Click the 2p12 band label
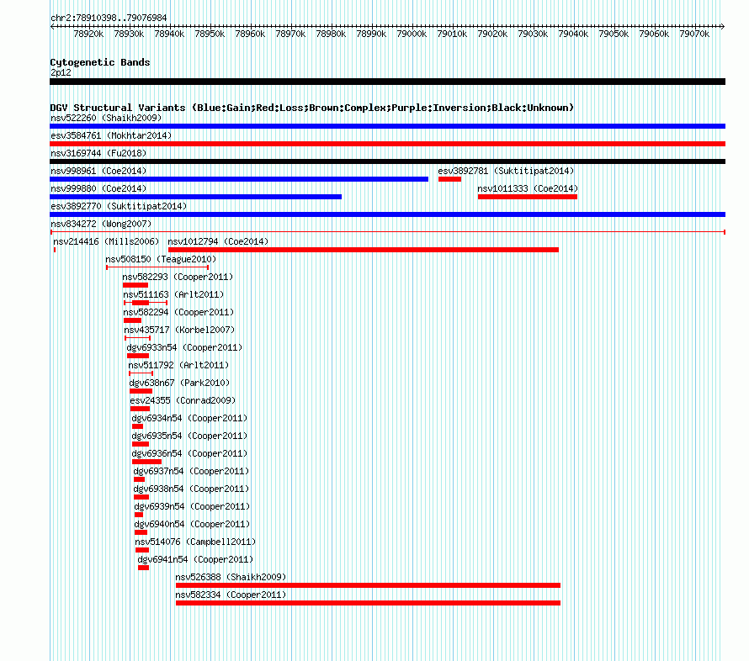 pyautogui.click(x=61, y=72)
